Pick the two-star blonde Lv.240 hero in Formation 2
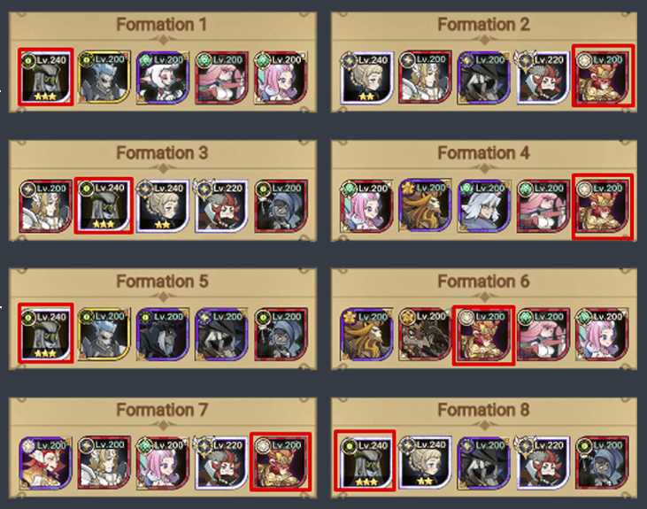This screenshot has height=509, width=647. click(x=366, y=77)
